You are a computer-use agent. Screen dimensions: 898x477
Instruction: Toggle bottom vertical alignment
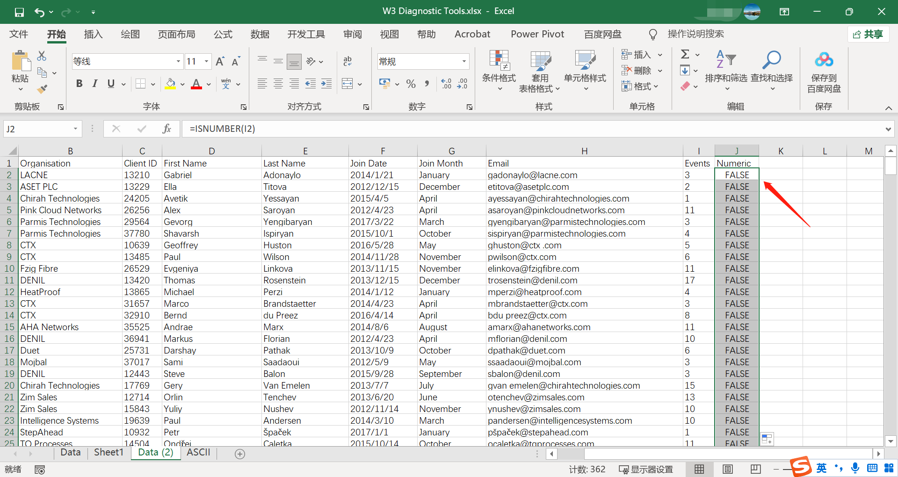(294, 61)
